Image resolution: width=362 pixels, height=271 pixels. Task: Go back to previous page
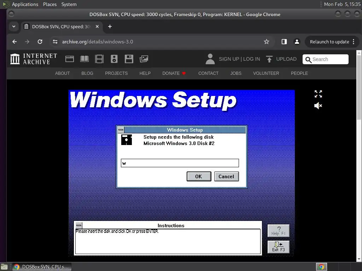[14, 42]
